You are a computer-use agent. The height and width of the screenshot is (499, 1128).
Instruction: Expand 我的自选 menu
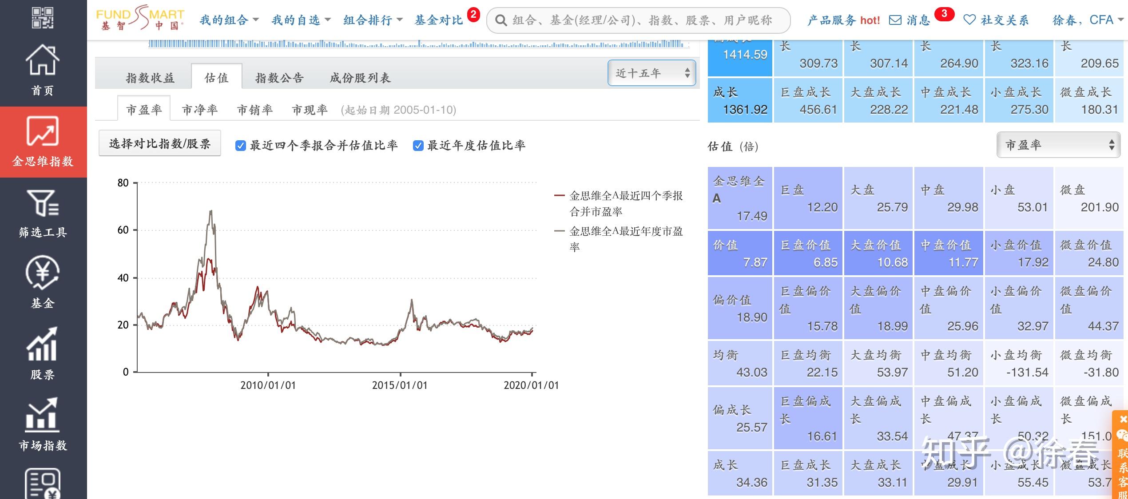tap(301, 20)
